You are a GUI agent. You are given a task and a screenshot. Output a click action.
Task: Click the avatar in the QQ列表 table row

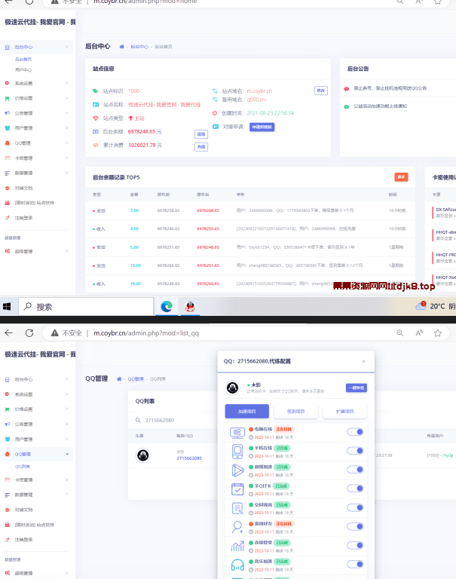click(x=143, y=455)
